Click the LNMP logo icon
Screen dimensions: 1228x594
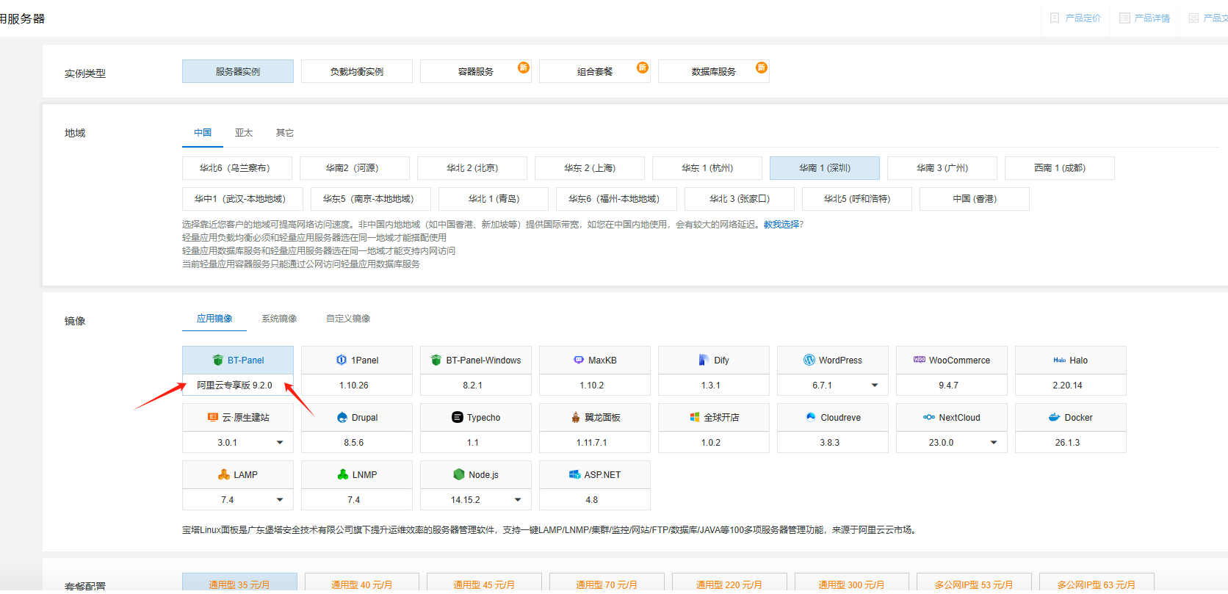343,475
